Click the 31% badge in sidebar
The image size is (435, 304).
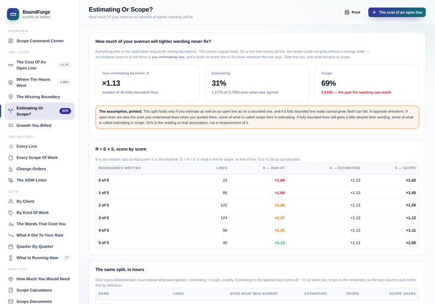coord(65,111)
